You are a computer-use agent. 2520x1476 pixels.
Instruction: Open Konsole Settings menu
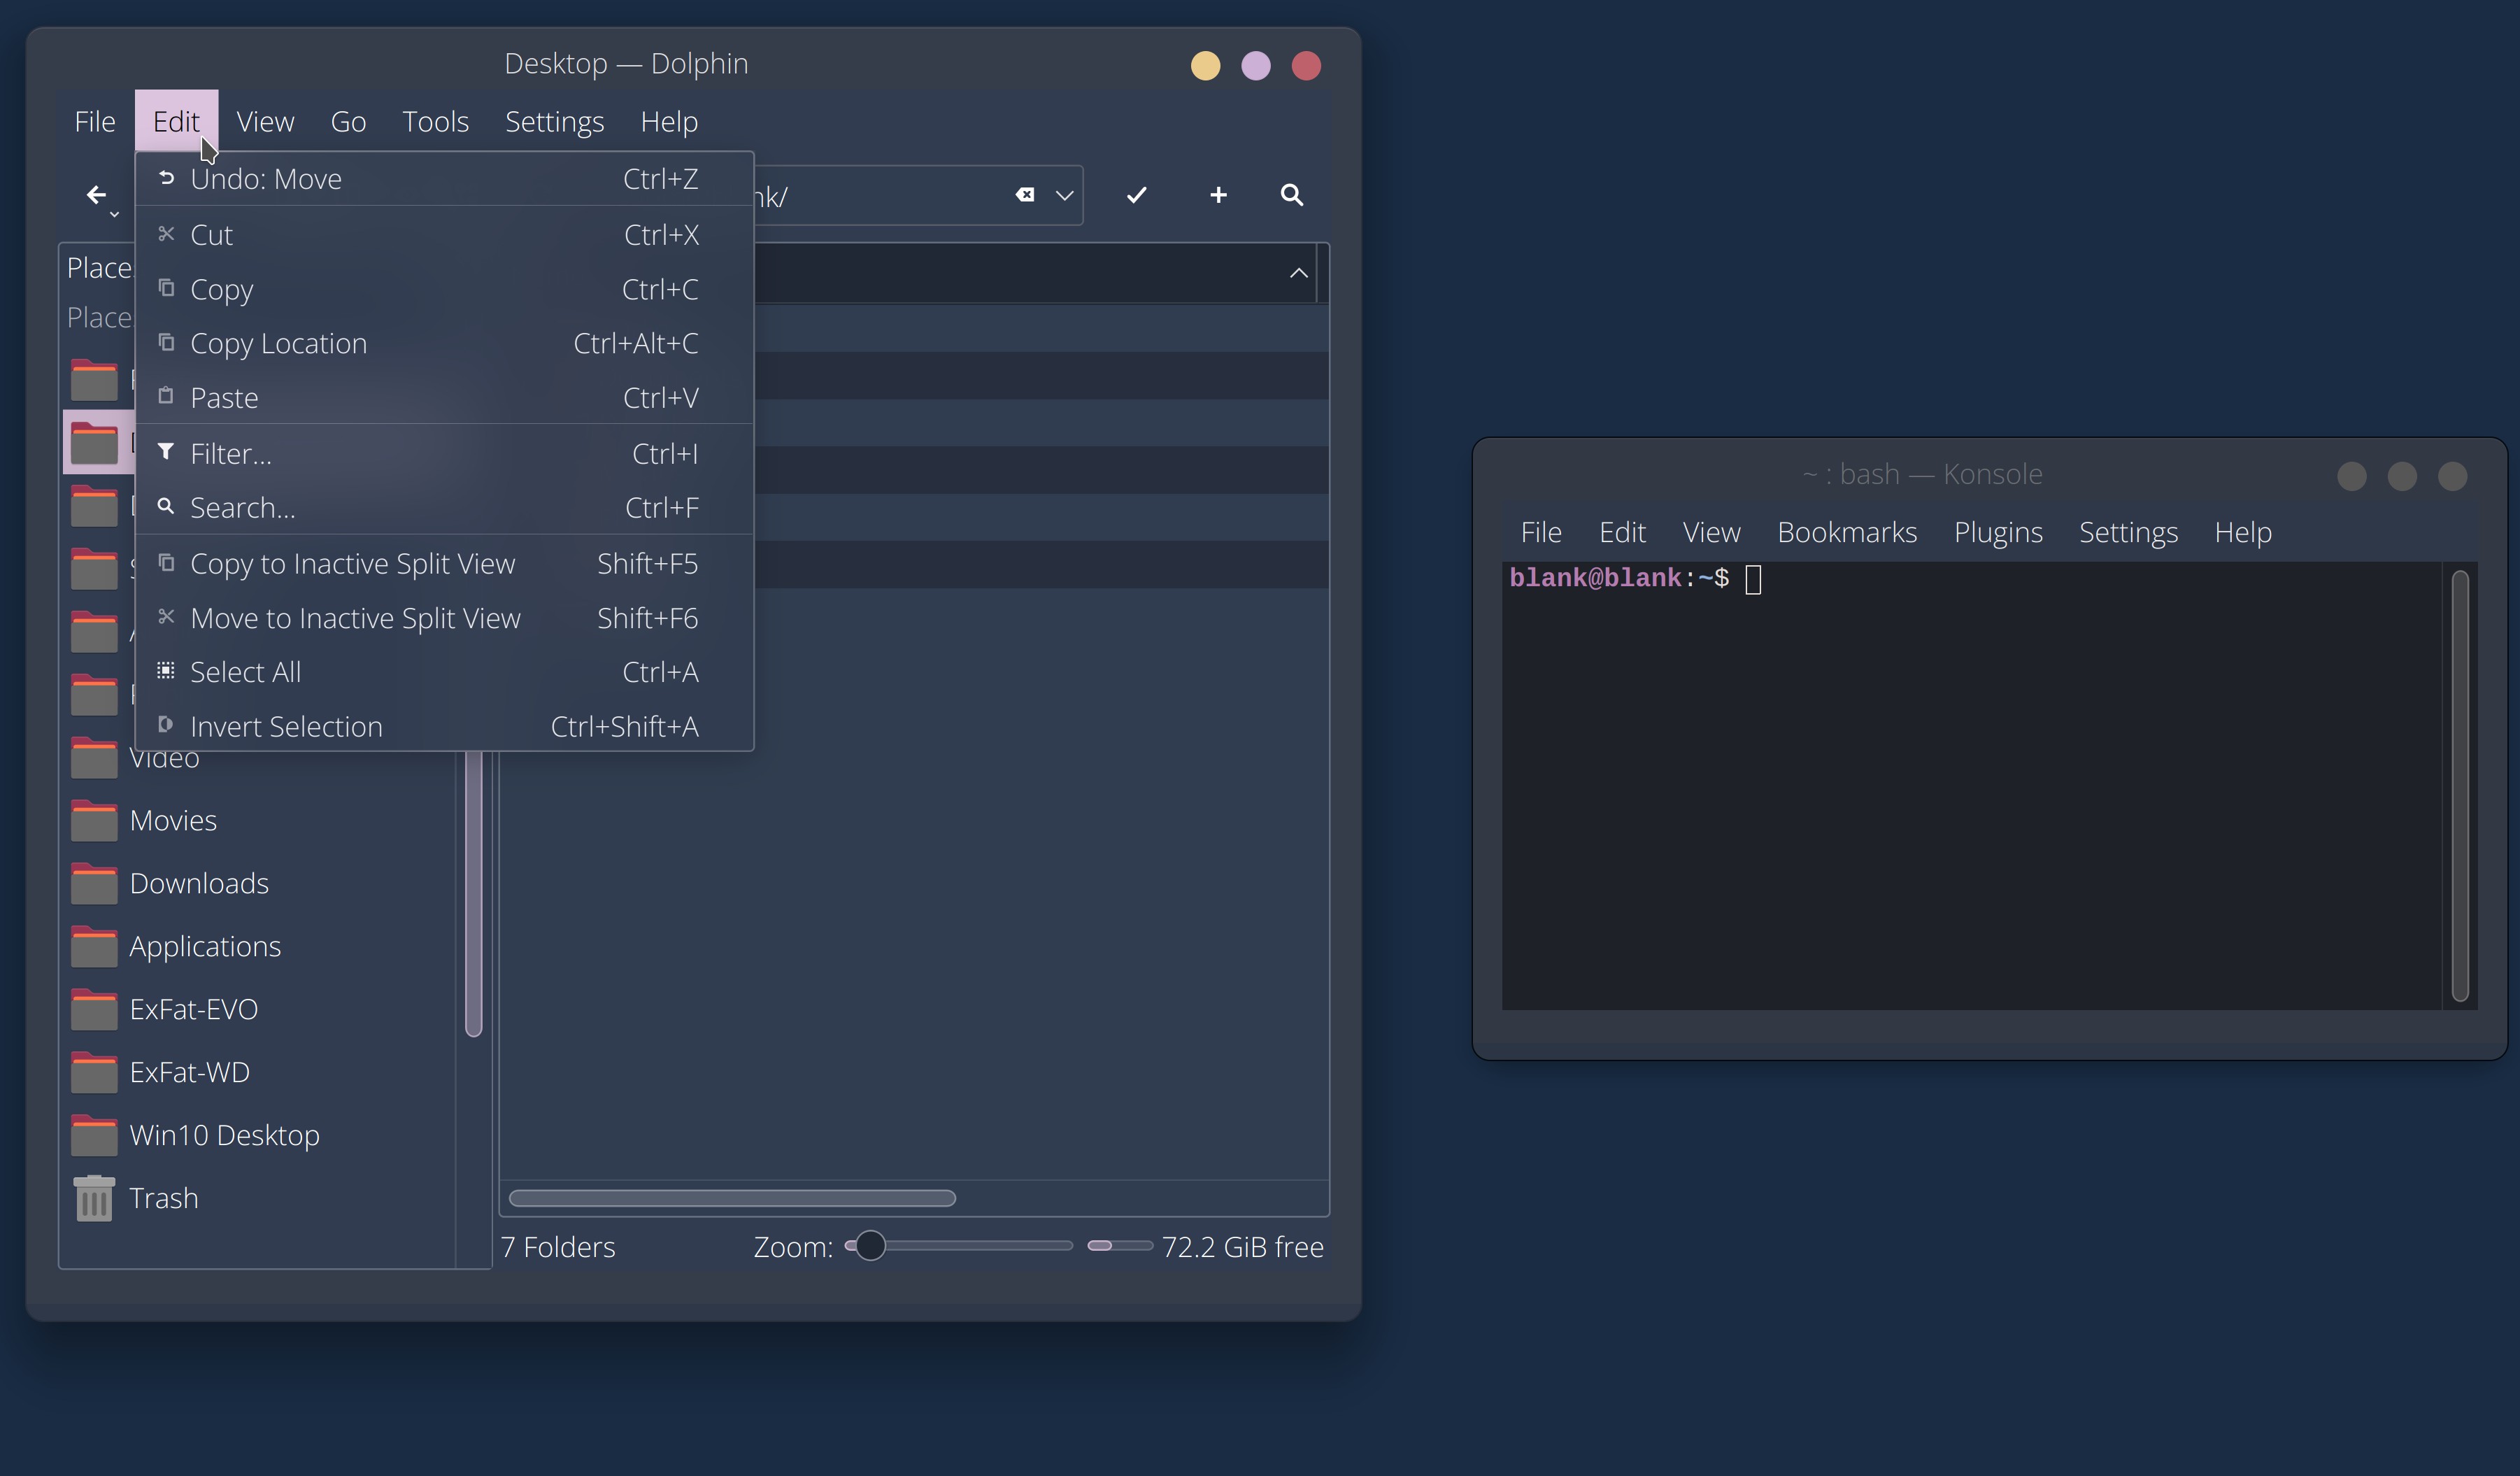click(2128, 532)
